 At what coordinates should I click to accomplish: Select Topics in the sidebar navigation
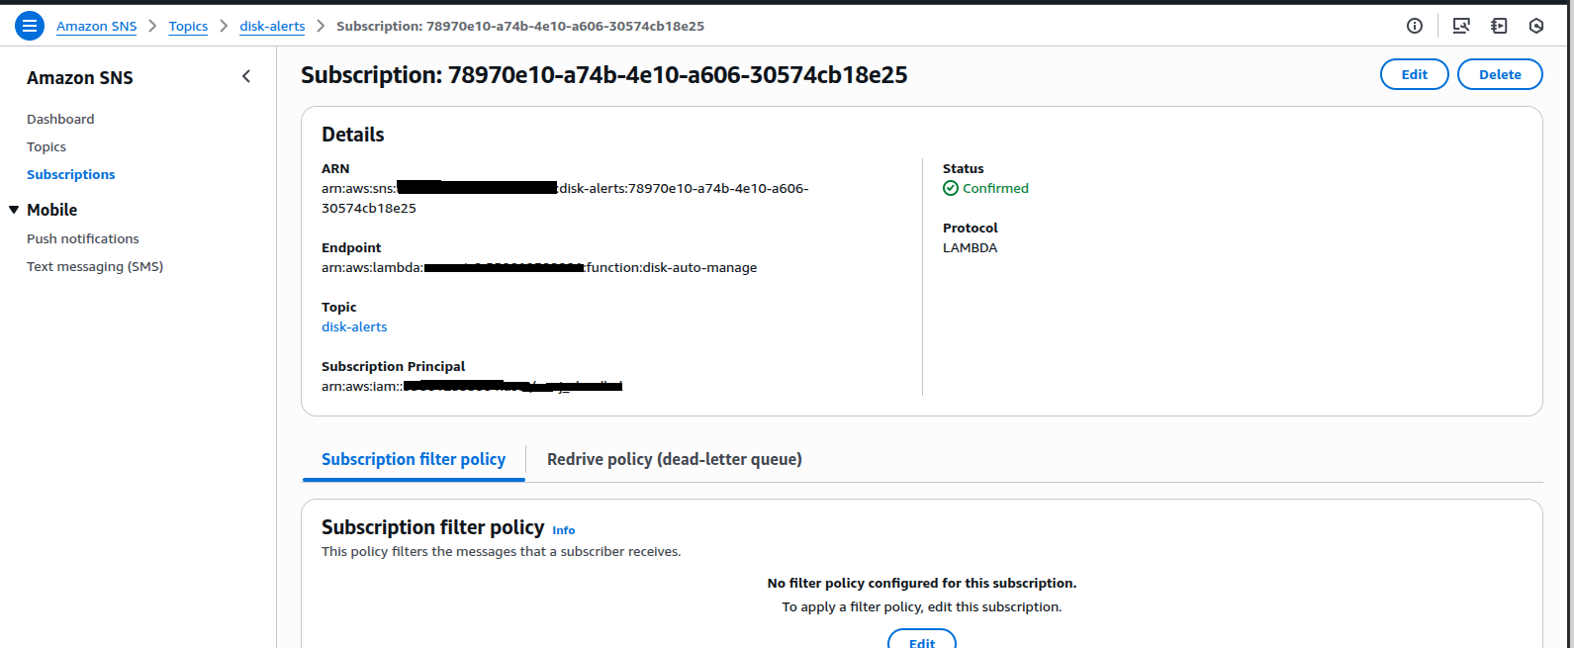pos(46,146)
